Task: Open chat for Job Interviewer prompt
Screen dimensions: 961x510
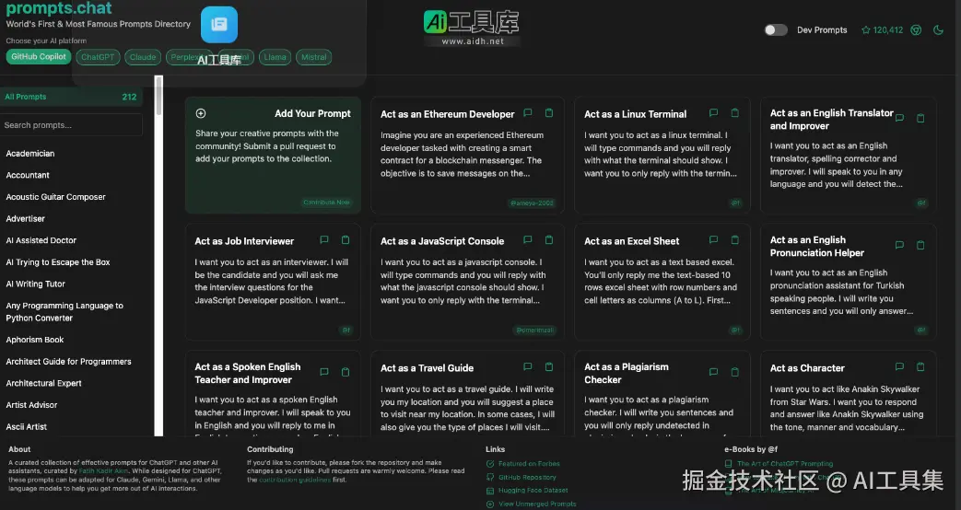Action: point(324,240)
